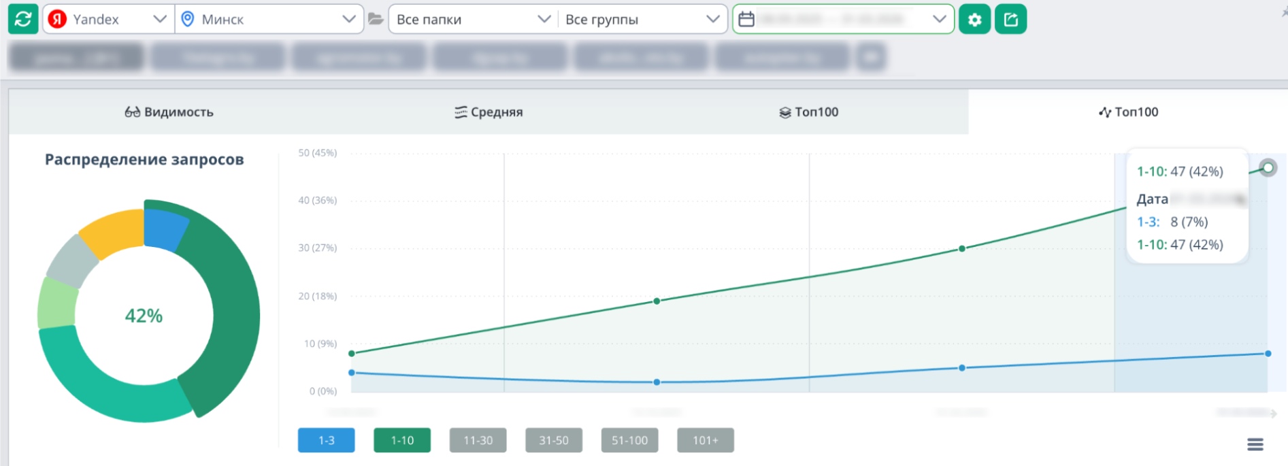Viewport: 1288px width, 466px height.
Task: Switch to the Средняя tab
Action: (489, 112)
